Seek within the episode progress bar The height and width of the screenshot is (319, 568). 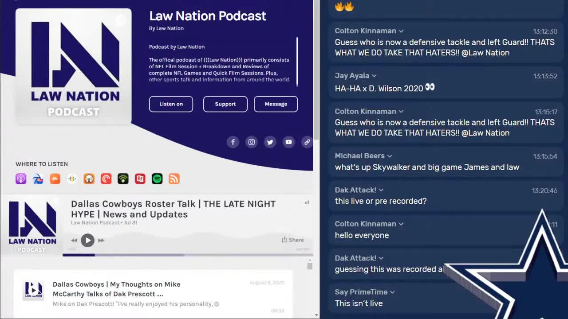(188, 255)
